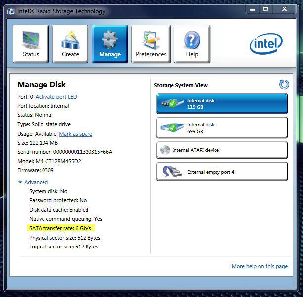
Task: Close the Rapid Storage Technology window
Action: 284,9
